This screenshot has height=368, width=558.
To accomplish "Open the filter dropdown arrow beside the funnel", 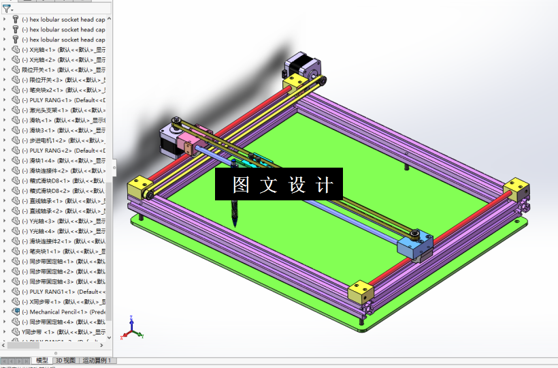I will click(12, 10).
